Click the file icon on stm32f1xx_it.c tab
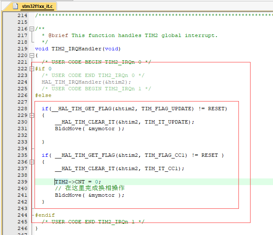The height and width of the screenshot is (235, 273). (x=15, y=6)
